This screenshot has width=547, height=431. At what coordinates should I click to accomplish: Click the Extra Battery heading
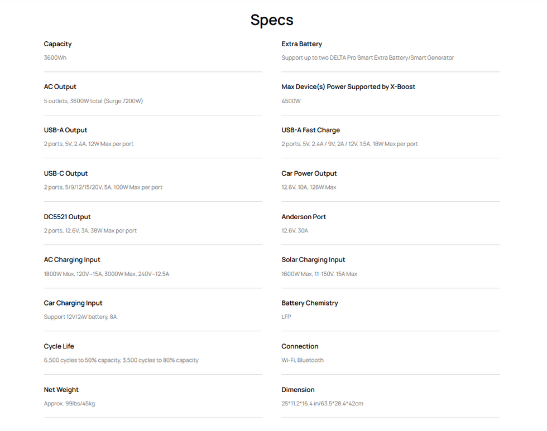click(301, 44)
